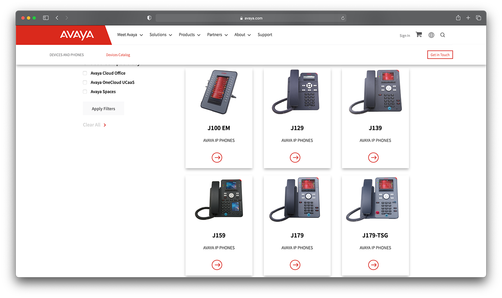Click the avaya.com address bar
The image size is (502, 298).
coord(251,18)
